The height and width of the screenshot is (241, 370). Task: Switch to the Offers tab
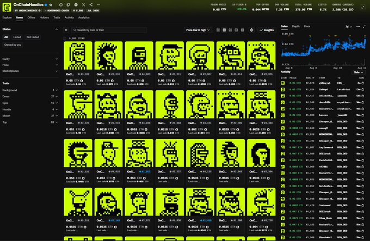coord(31,17)
